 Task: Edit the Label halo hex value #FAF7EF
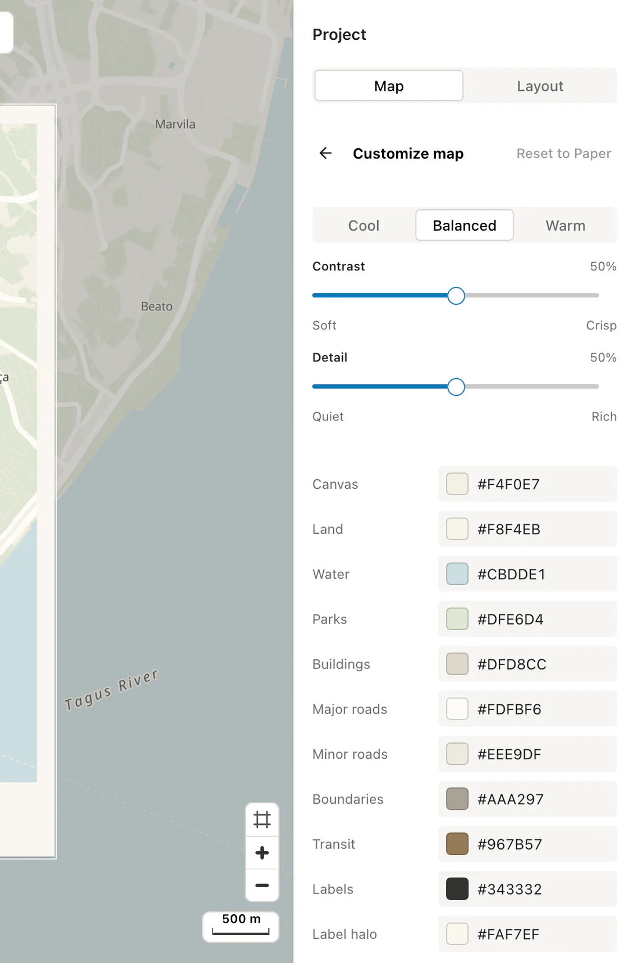coord(508,934)
